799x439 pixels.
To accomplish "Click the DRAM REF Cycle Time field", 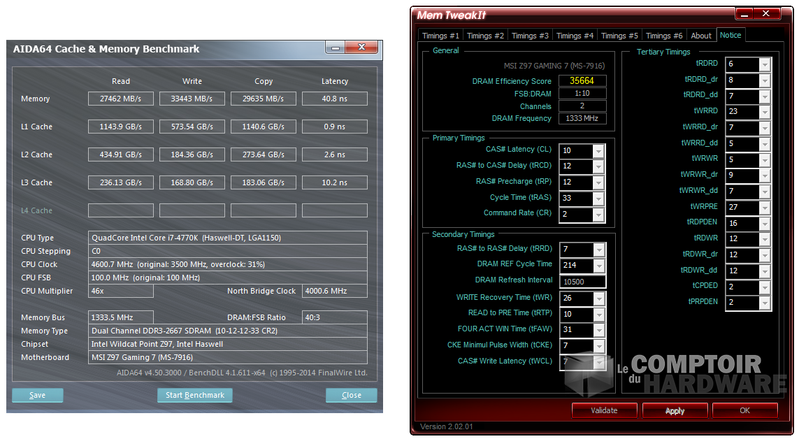I will click(576, 265).
